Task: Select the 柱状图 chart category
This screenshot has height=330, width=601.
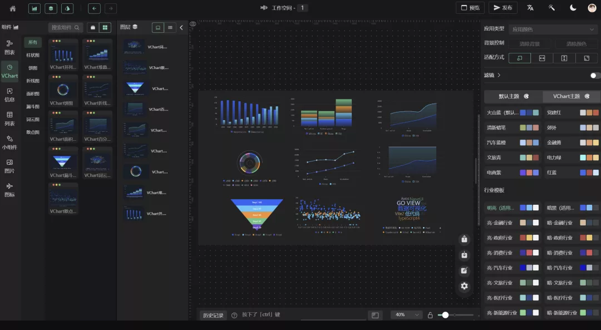Action: click(x=33, y=55)
